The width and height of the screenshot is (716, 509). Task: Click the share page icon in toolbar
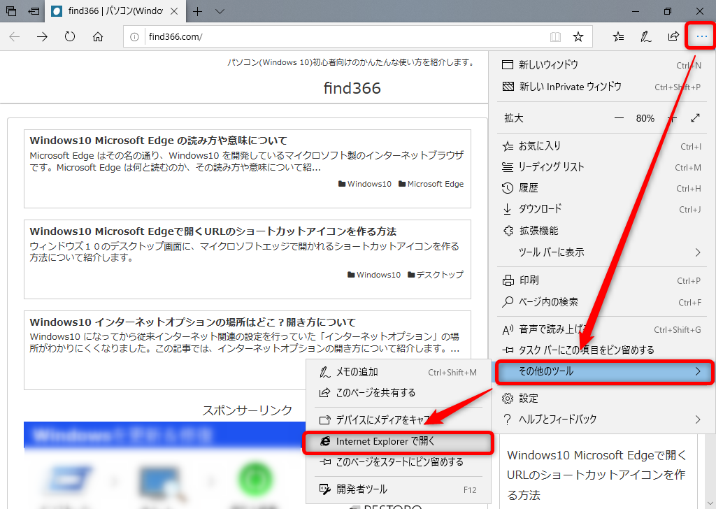click(673, 36)
